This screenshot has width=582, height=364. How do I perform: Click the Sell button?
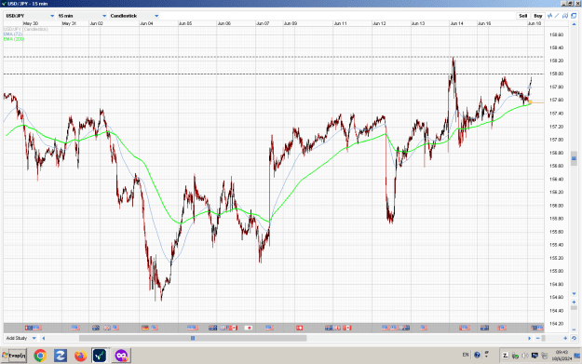(x=523, y=16)
